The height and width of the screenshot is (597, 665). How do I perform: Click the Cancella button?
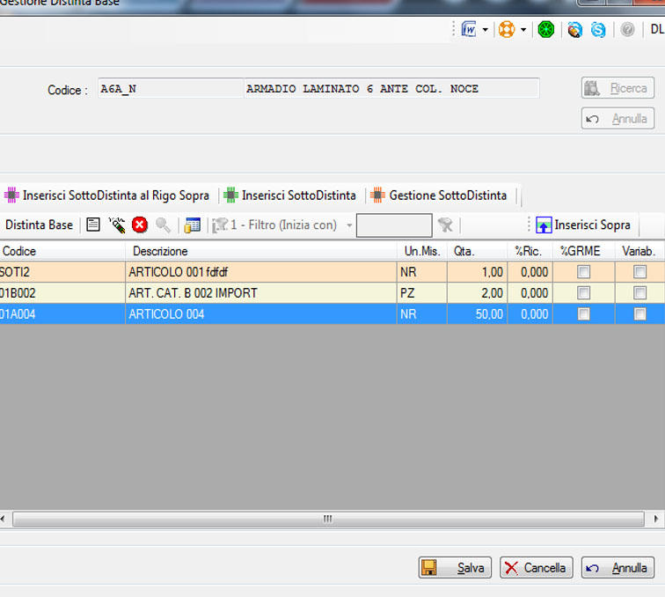click(x=536, y=568)
